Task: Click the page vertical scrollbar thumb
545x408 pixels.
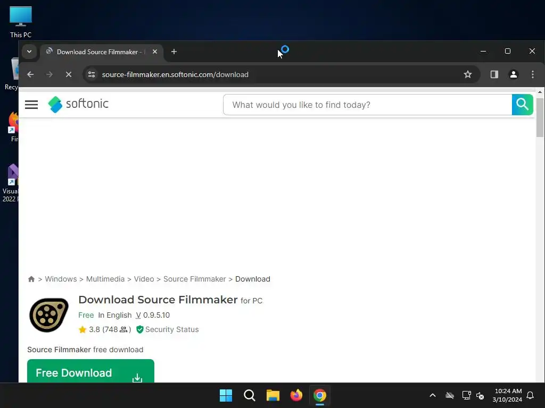Action: [x=540, y=117]
